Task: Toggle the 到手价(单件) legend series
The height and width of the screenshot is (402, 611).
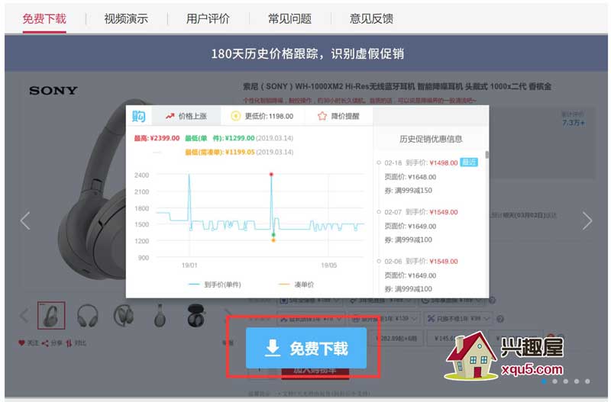Action: [x=215, y=285]
